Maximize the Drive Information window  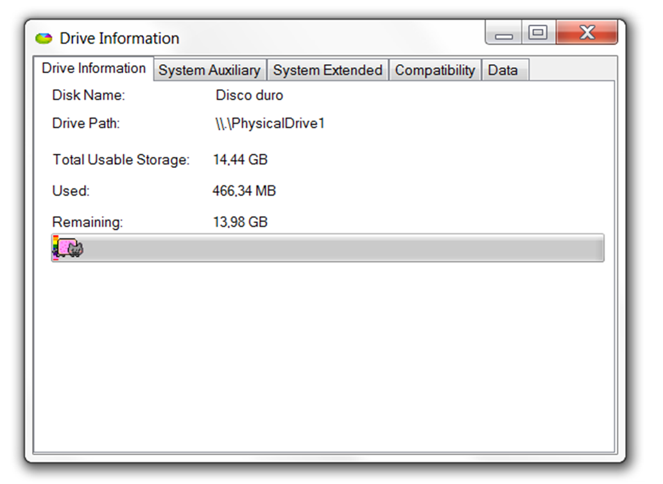click(538, 33)
